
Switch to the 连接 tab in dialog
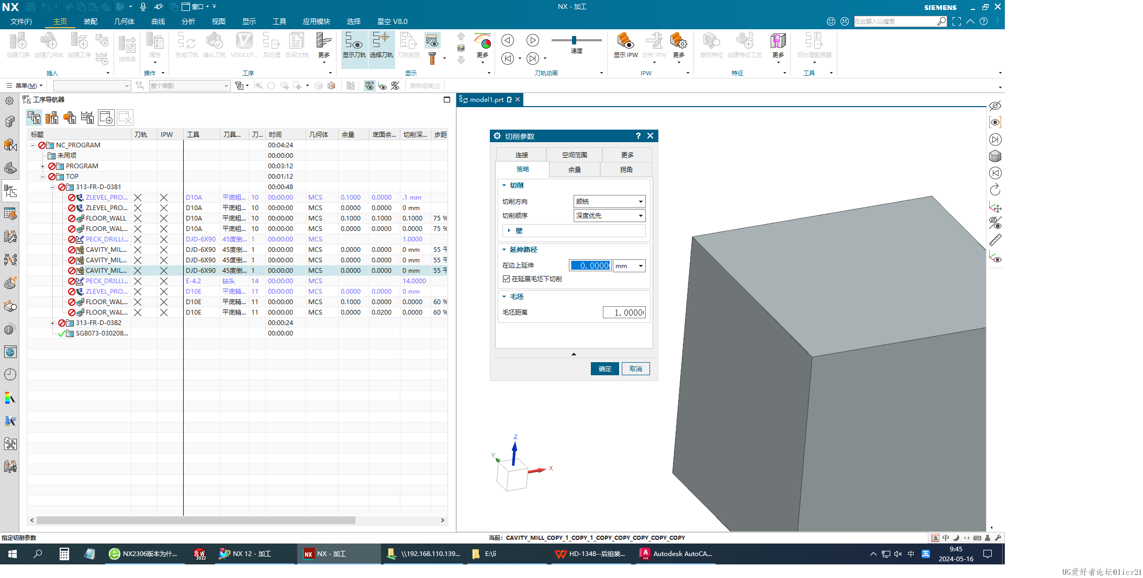[x=521, y=155]
